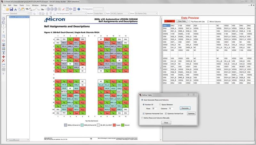This screenshot has width=256, height=145.
Task: Click the red plus add icon
Action: [x=4, y=57]
